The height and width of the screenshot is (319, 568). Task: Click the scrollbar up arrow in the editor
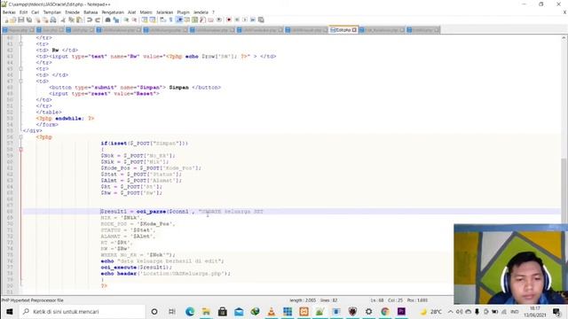tap(564, 37)
